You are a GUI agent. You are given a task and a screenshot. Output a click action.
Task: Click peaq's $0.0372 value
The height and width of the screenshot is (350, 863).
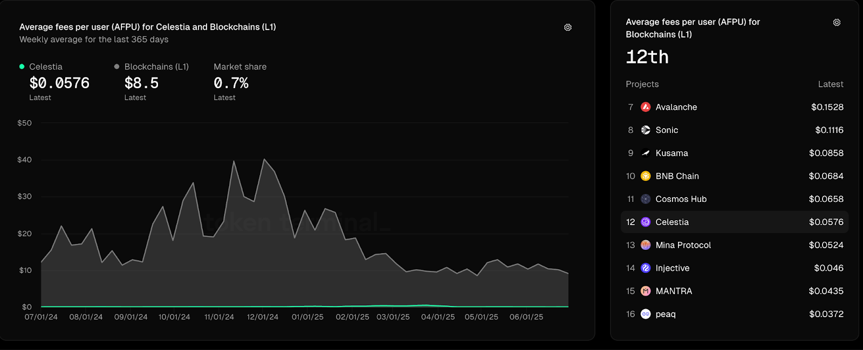point(826,314)
